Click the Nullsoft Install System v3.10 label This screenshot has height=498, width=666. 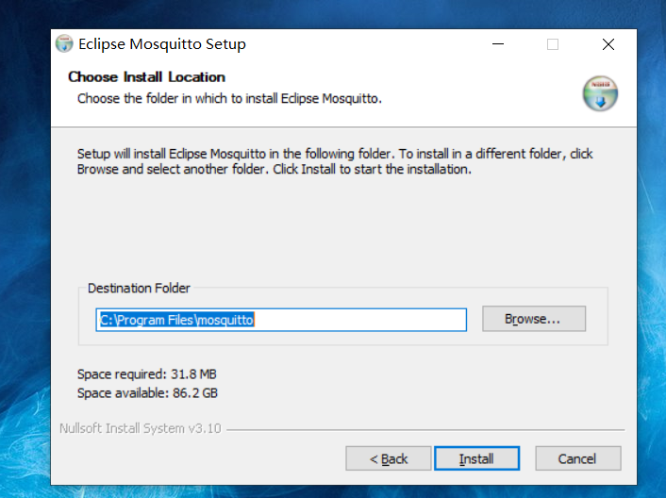pyautogui.click(x=140, y=428)
